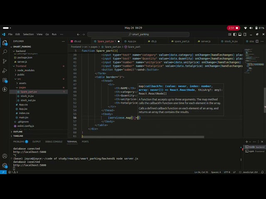Screen dimensions: 266x199
Task: Open the Selection menu
Action: pyautogui.click(x=28, y=34)
